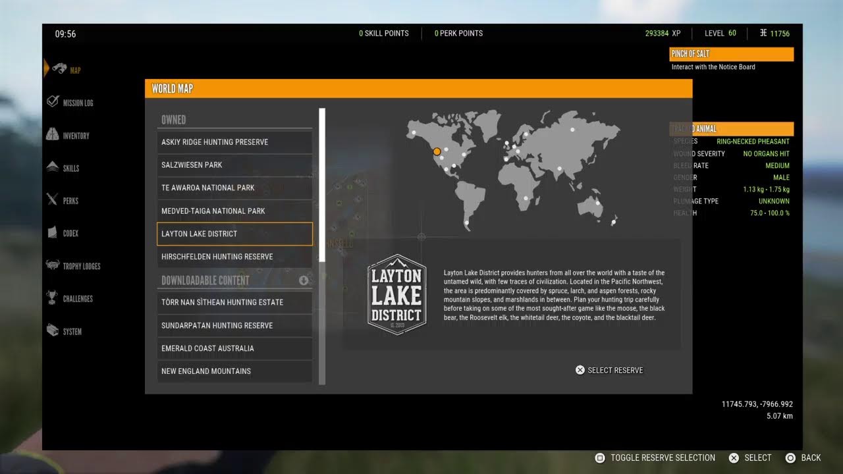Image resolution: width=843 pixels, height=474 pixels.
Task: Open the Inventory backpack icon
Action: tap(52, 135)
